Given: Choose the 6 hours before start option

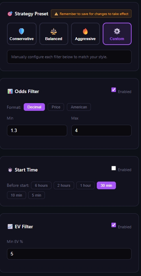Looking at the screenshot, I should click(41, 185).
